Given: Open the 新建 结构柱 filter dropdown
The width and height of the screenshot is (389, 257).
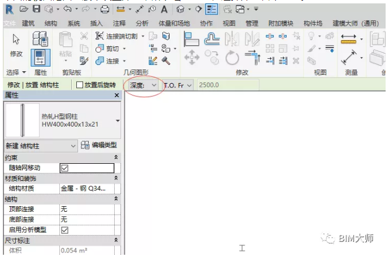Looking at the screenshot, I should [x=40, y=146].
